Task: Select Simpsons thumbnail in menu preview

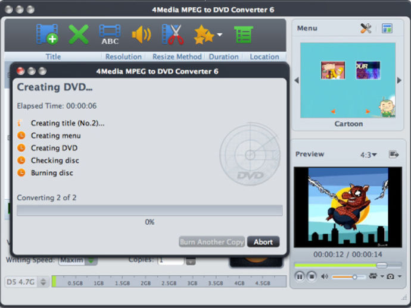Action: tap(333, 70)
